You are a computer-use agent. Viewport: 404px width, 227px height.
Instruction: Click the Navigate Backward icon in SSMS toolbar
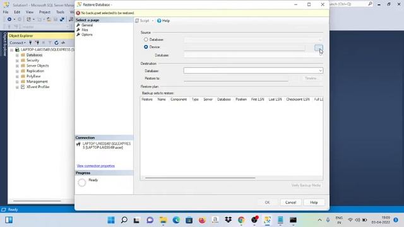[9, 20]
